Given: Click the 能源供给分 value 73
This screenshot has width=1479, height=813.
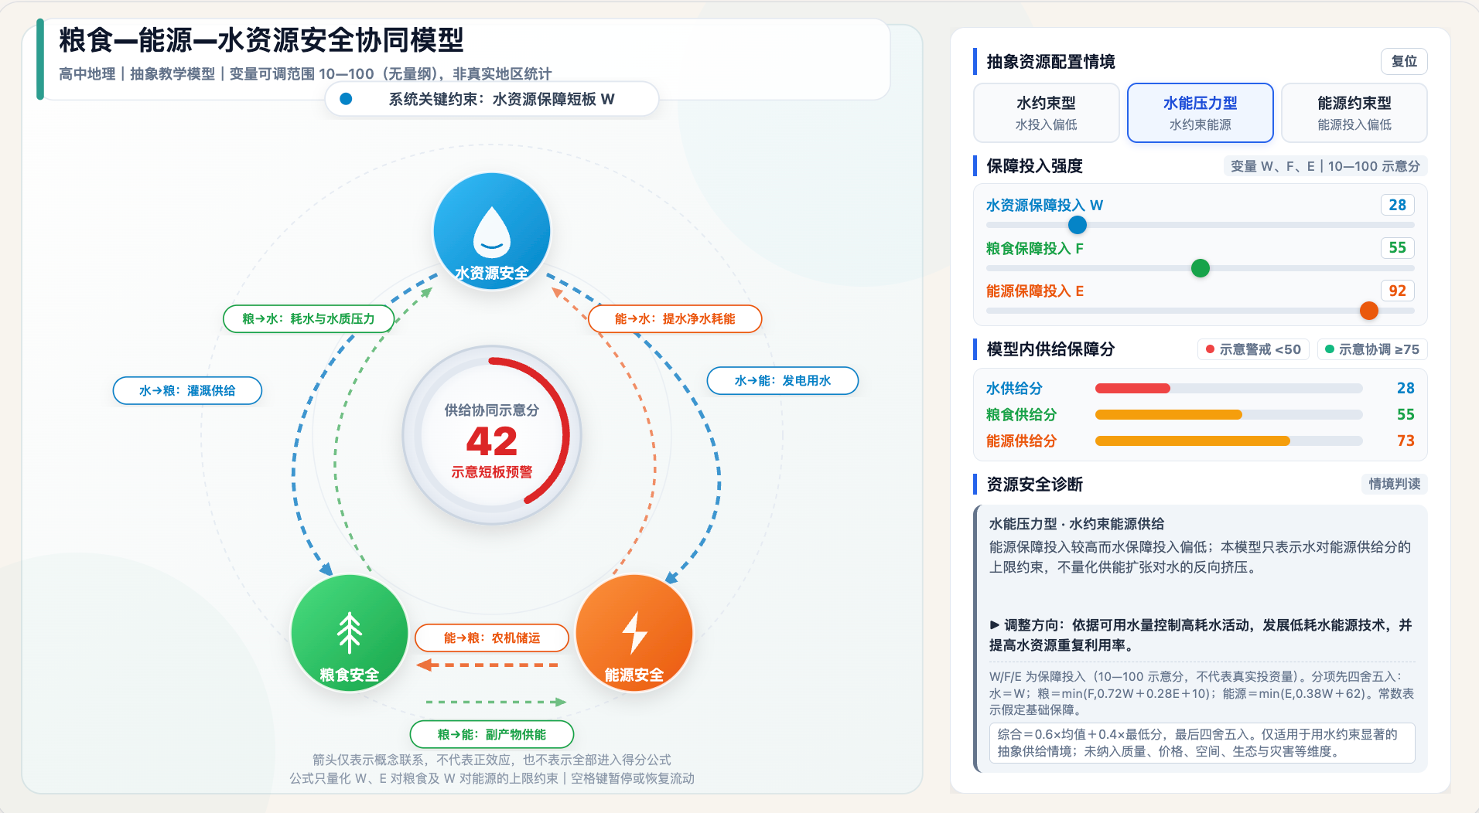Looking at the screenshot, I should (1405, 441).
